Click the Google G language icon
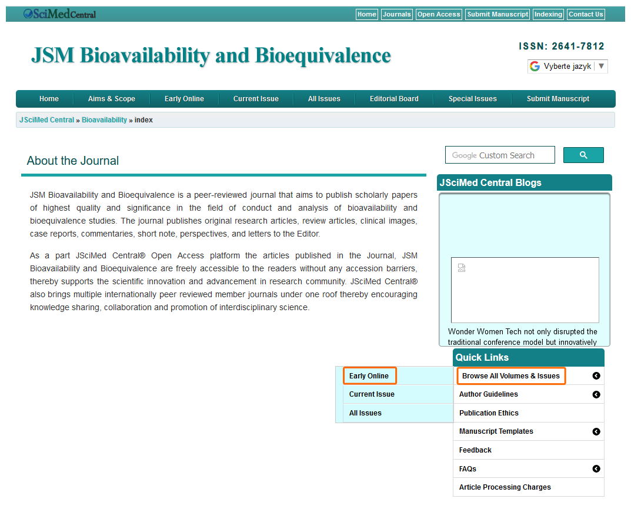Image resolution: width=631 pixels, height=512 pixels. 535,67
